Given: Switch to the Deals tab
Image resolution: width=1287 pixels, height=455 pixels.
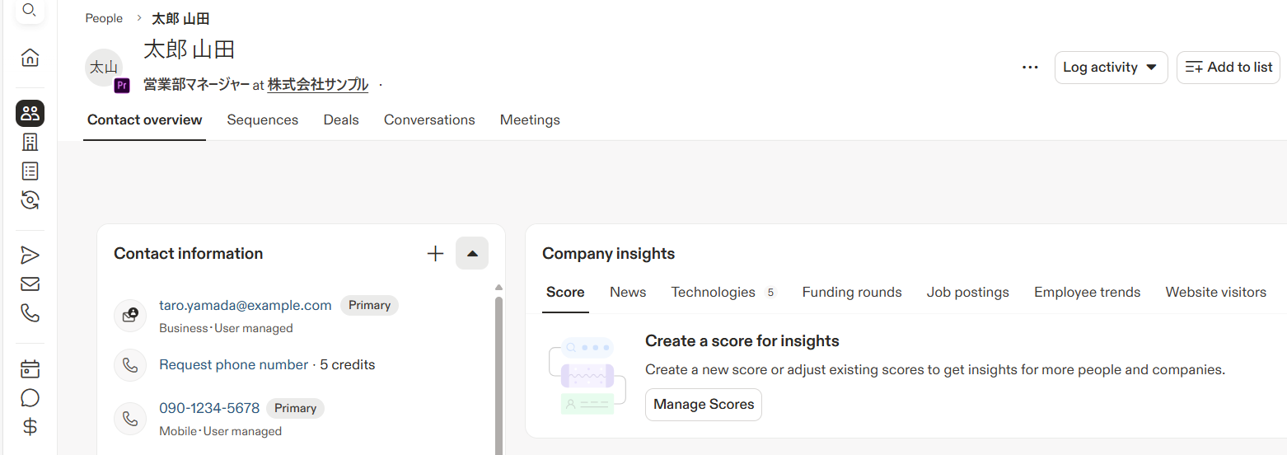Looking at the screenshot, I should point(341,120).
